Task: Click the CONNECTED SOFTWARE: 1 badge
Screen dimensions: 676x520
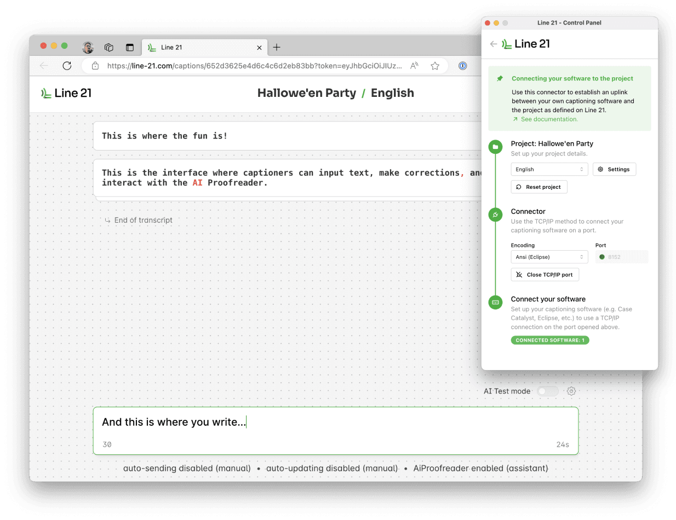Action: tap(550, 340)
